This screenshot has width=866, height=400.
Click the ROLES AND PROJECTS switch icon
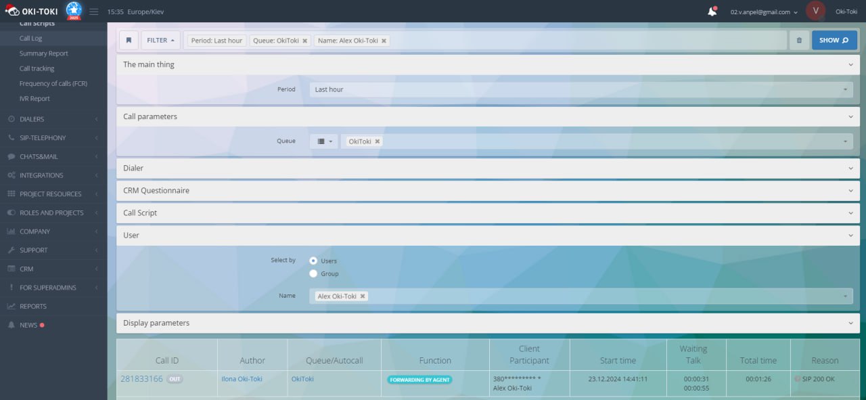(x=12, y=213)
